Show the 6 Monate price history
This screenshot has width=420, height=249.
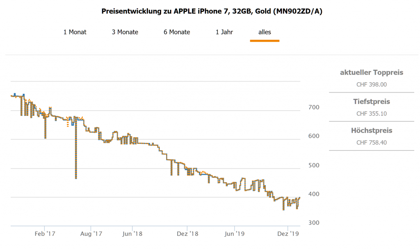click(x=177, y=32)
